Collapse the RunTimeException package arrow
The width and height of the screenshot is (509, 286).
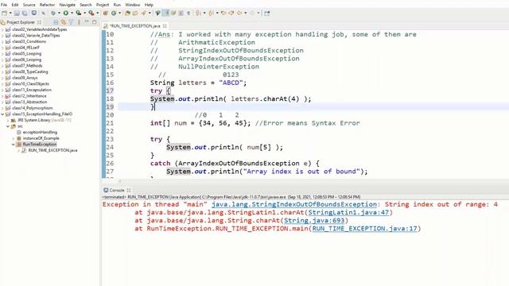tap(14, 145)
